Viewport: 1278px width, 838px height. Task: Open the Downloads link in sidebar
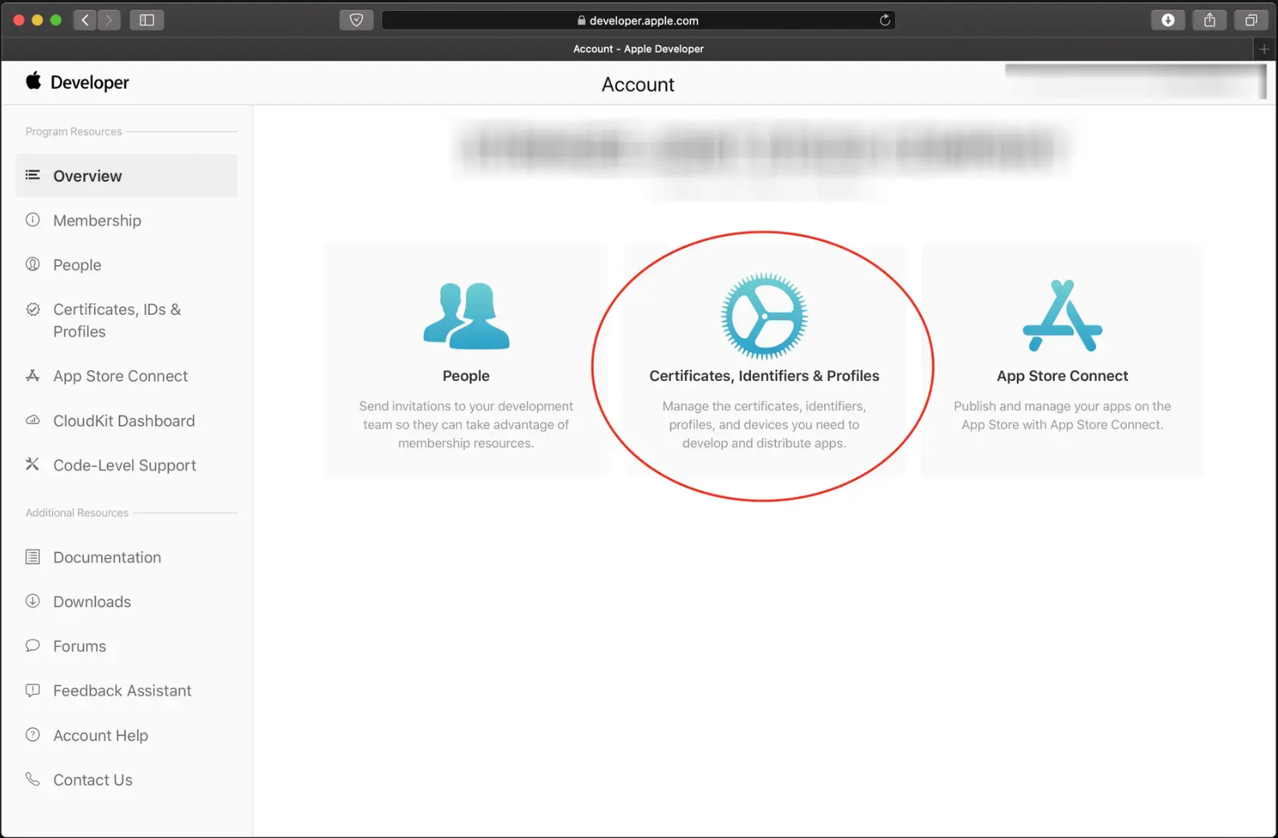(x=127, y=602)
